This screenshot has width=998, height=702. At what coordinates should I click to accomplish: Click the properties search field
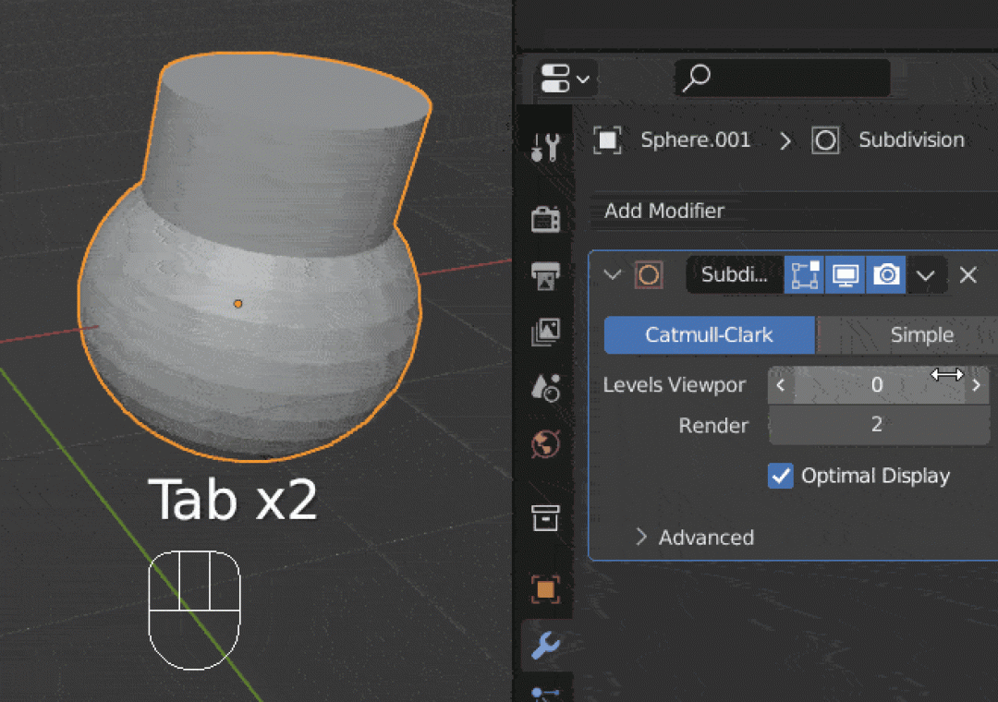(784, 79)
